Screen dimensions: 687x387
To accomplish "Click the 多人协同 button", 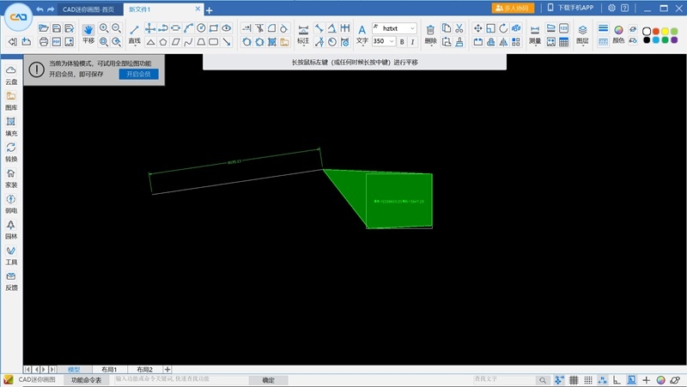I will tap(513, 8).
